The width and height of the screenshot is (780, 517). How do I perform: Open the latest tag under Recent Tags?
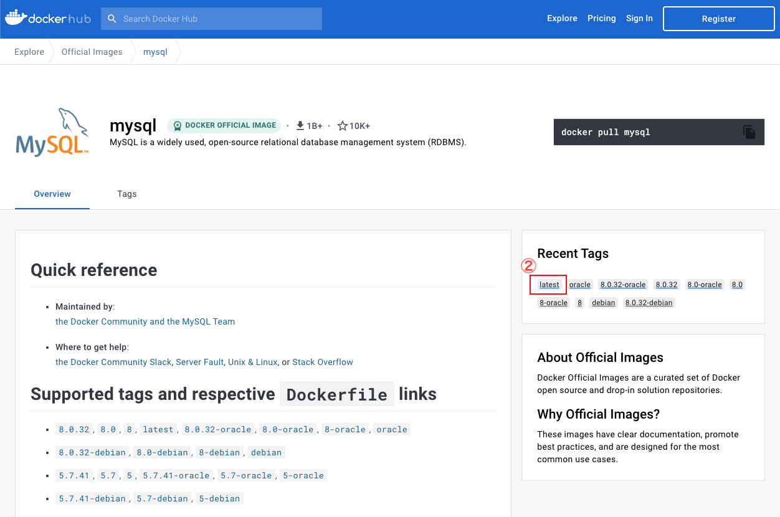point(549,285)
